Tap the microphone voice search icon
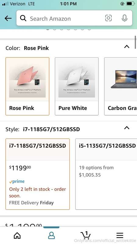 click(125, 18)
